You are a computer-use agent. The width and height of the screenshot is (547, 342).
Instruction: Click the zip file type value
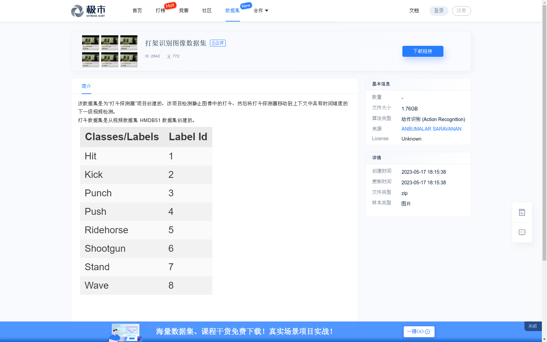click(404, 193)
